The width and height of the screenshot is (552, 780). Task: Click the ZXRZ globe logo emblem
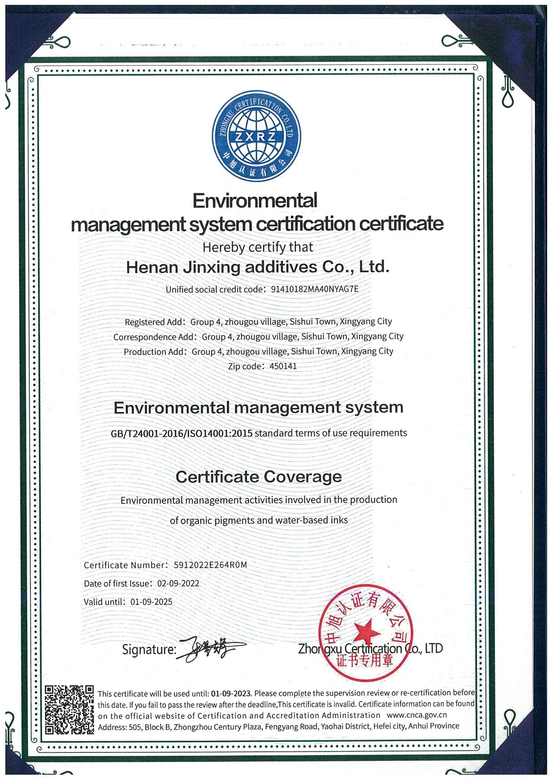[x=257, y=136]
